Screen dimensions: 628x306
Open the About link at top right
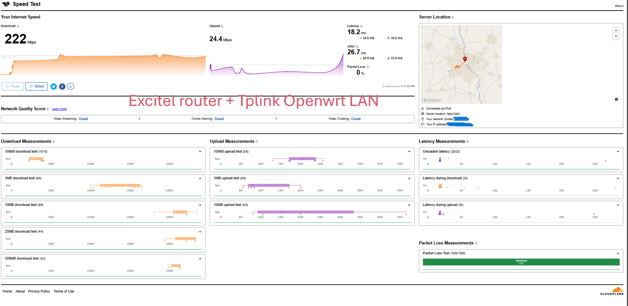point(619,6)
